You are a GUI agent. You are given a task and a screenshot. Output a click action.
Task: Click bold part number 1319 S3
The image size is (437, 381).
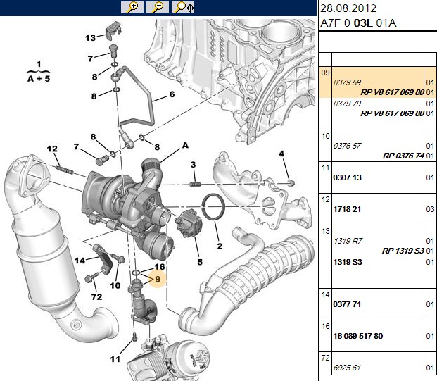coord(348,262)
